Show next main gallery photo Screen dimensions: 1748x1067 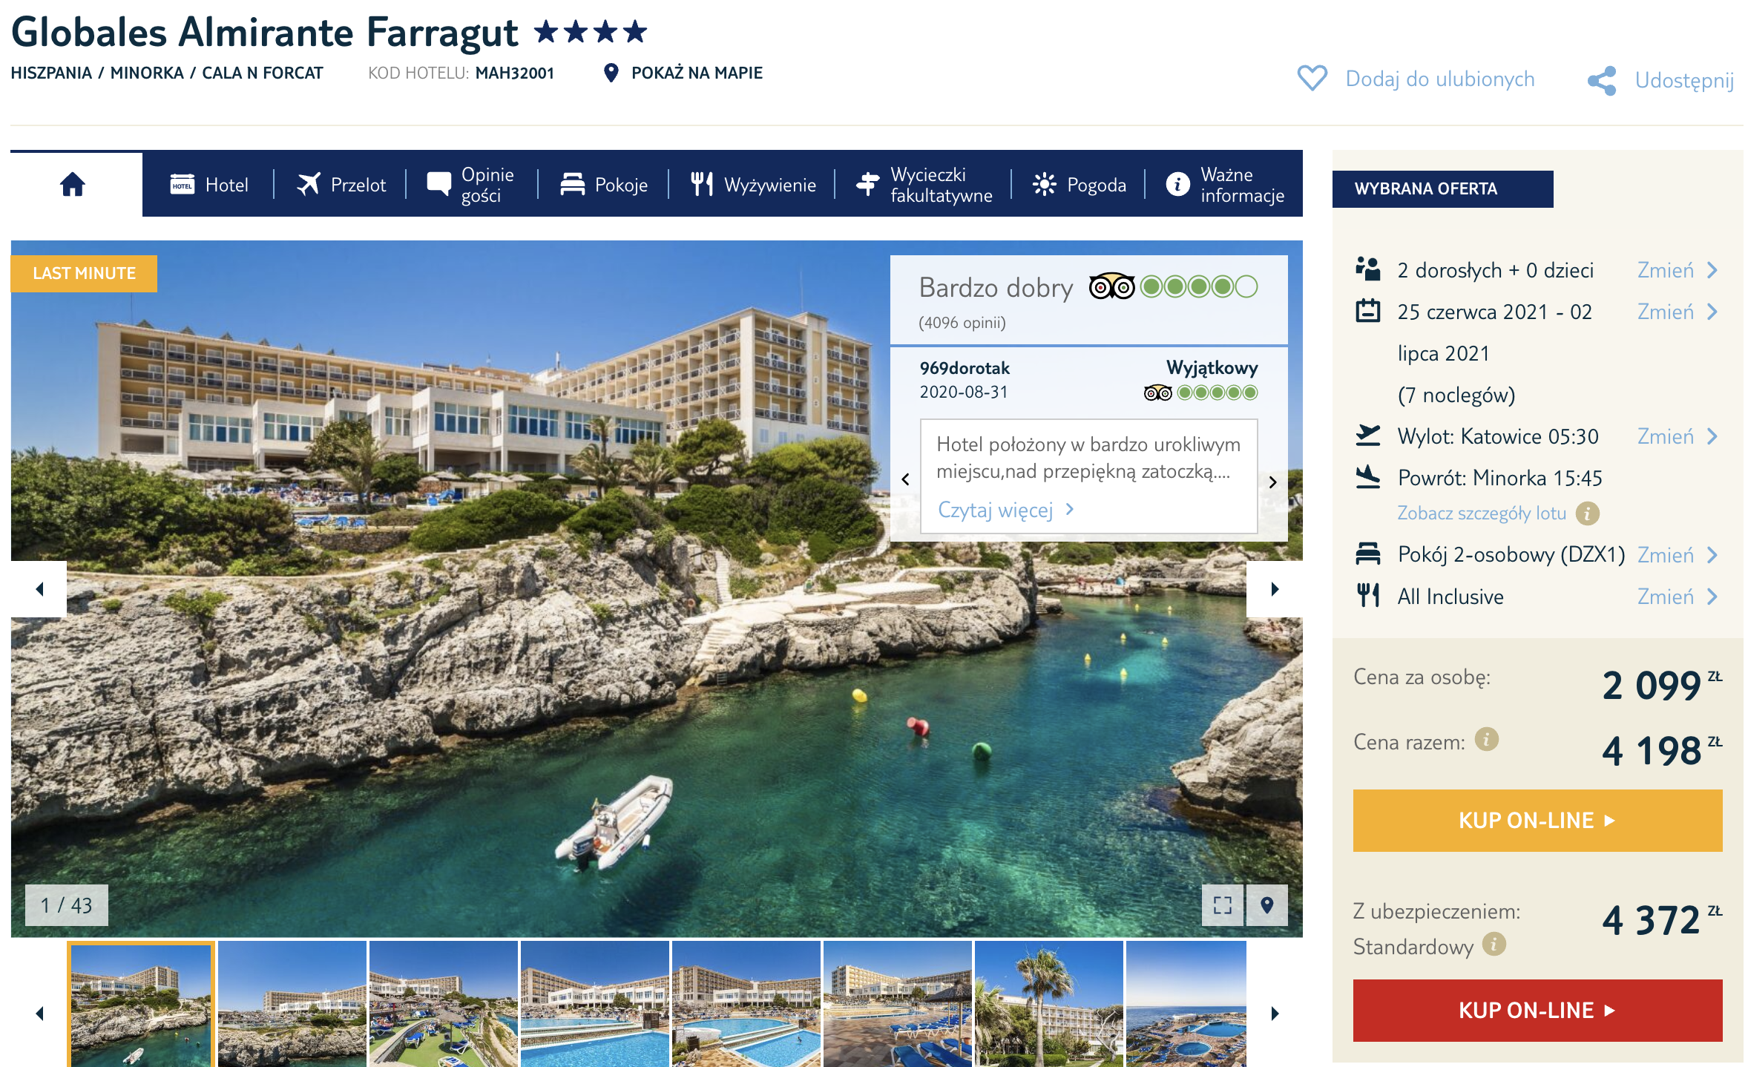[1275, 589]
